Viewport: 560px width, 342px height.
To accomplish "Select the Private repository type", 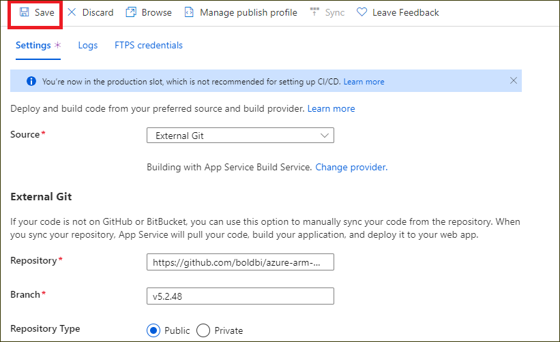I will point(203,330).
